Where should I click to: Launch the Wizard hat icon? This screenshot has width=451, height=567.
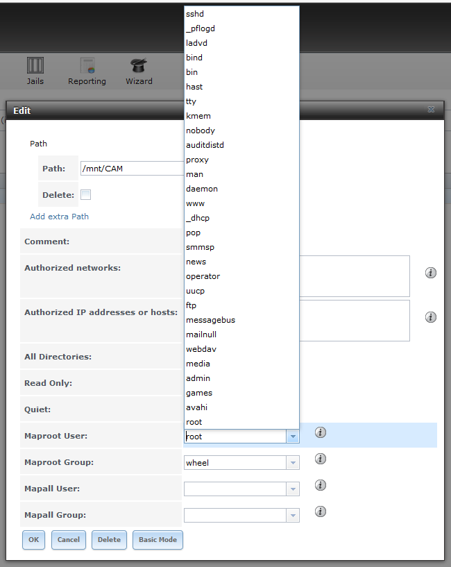139,66
